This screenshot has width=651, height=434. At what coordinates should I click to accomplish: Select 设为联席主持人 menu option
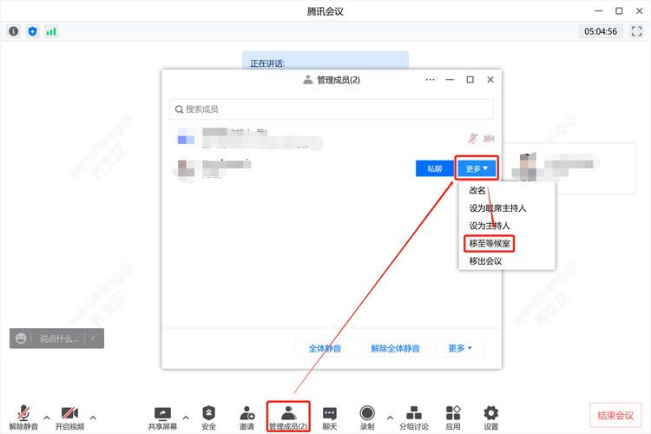click(x=497, y=208)
